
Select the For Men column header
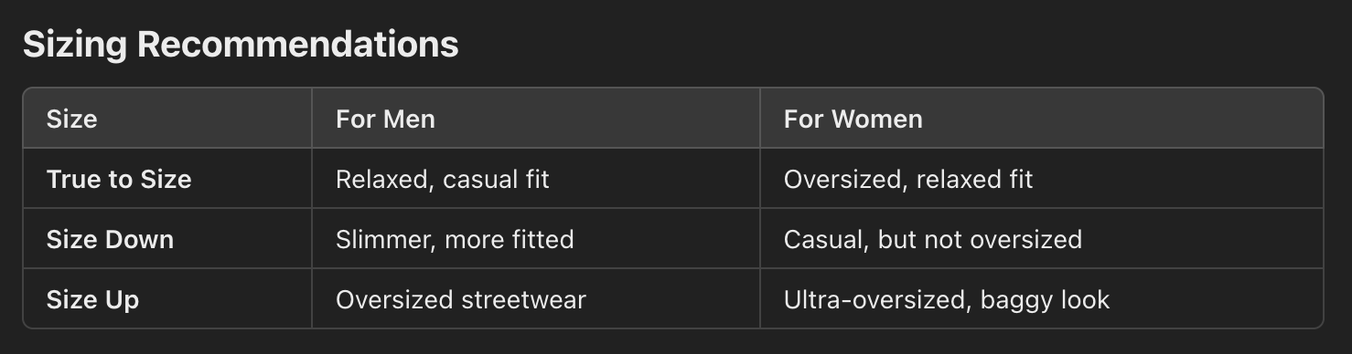coord(385,119)
